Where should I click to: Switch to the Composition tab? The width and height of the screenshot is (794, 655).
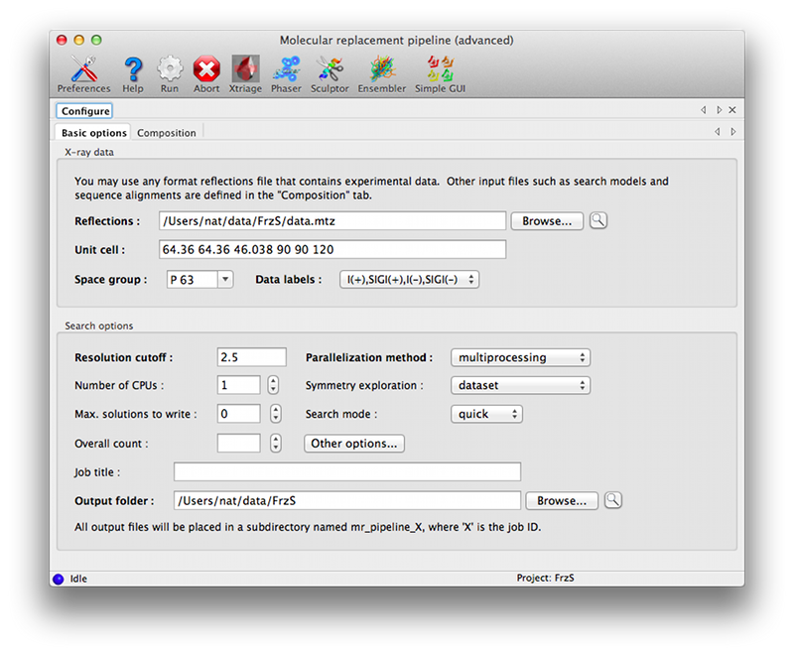point(167,133)
